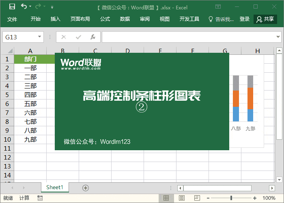Click the blue segment of 九部 chart bar

click(x=250, y=115)
